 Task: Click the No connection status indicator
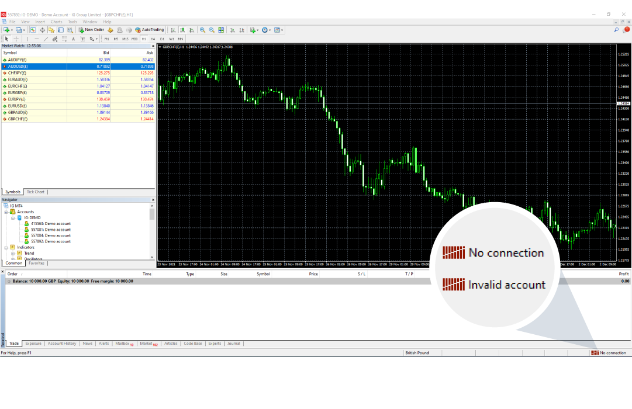coord(609,353)
